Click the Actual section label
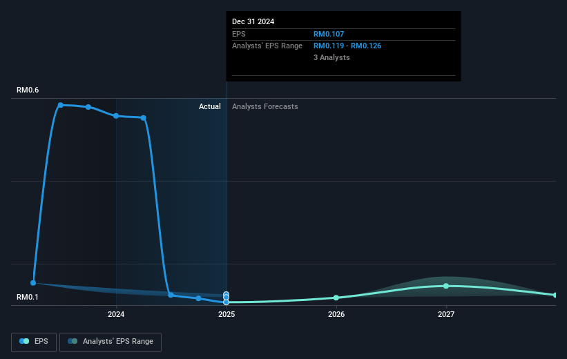 click(210, 106)
